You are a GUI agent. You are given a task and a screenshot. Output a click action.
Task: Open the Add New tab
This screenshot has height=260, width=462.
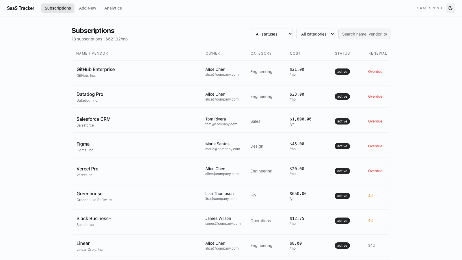(87, 8)
